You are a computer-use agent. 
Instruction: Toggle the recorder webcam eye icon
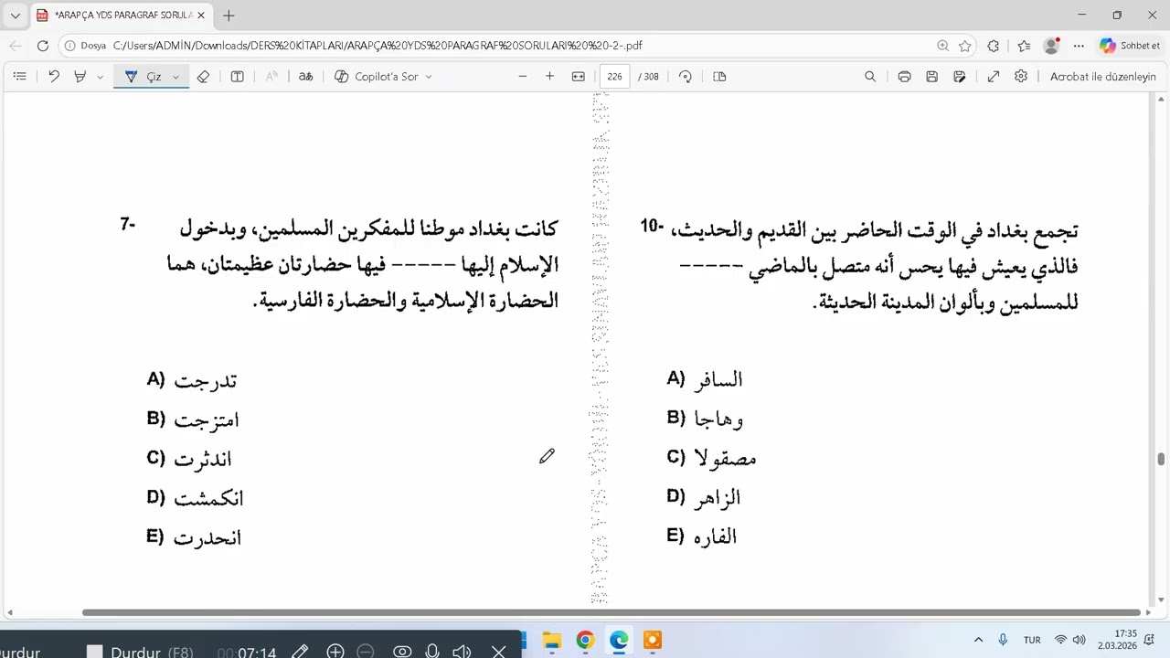(x=402, y=652)
